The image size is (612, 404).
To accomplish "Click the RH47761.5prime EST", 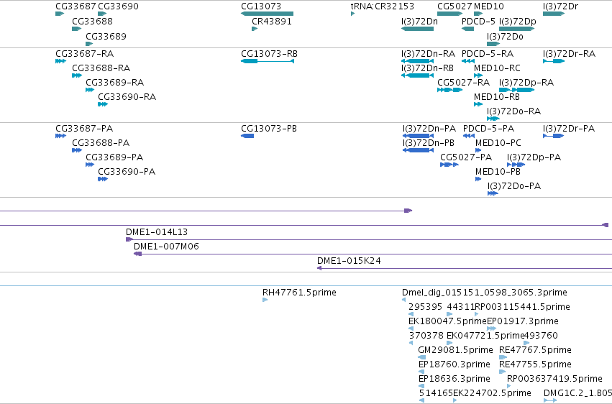I will coord(265,300).
